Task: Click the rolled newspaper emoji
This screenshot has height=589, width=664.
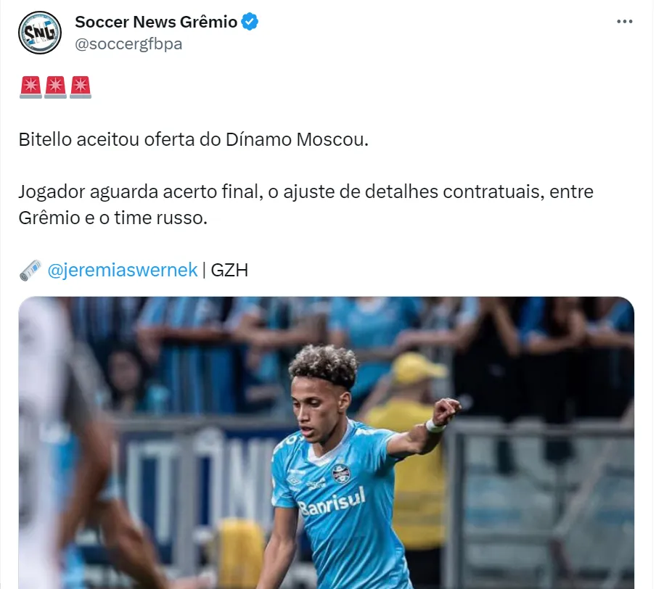Action: click(x=30, y=270)
